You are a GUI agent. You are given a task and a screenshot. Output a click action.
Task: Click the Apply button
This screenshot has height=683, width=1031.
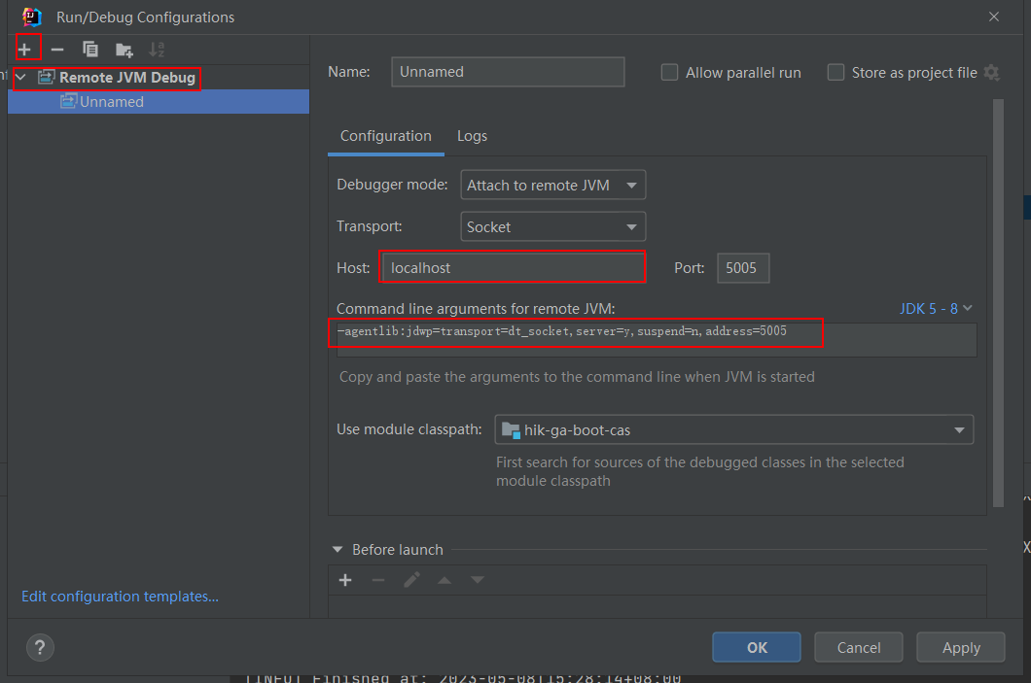(x=960, y=647)
